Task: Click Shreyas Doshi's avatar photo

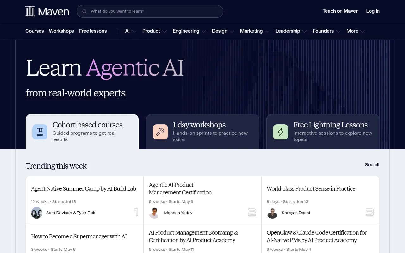Action: pos(272,213)
